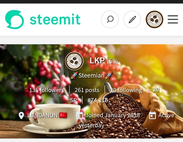View the 261 posts link
This screenshot has height=142, width=183.
(x=87, y=90)
